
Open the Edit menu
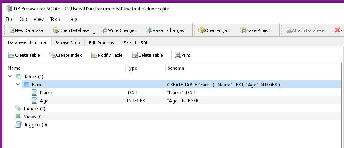(x=23, y=19)
